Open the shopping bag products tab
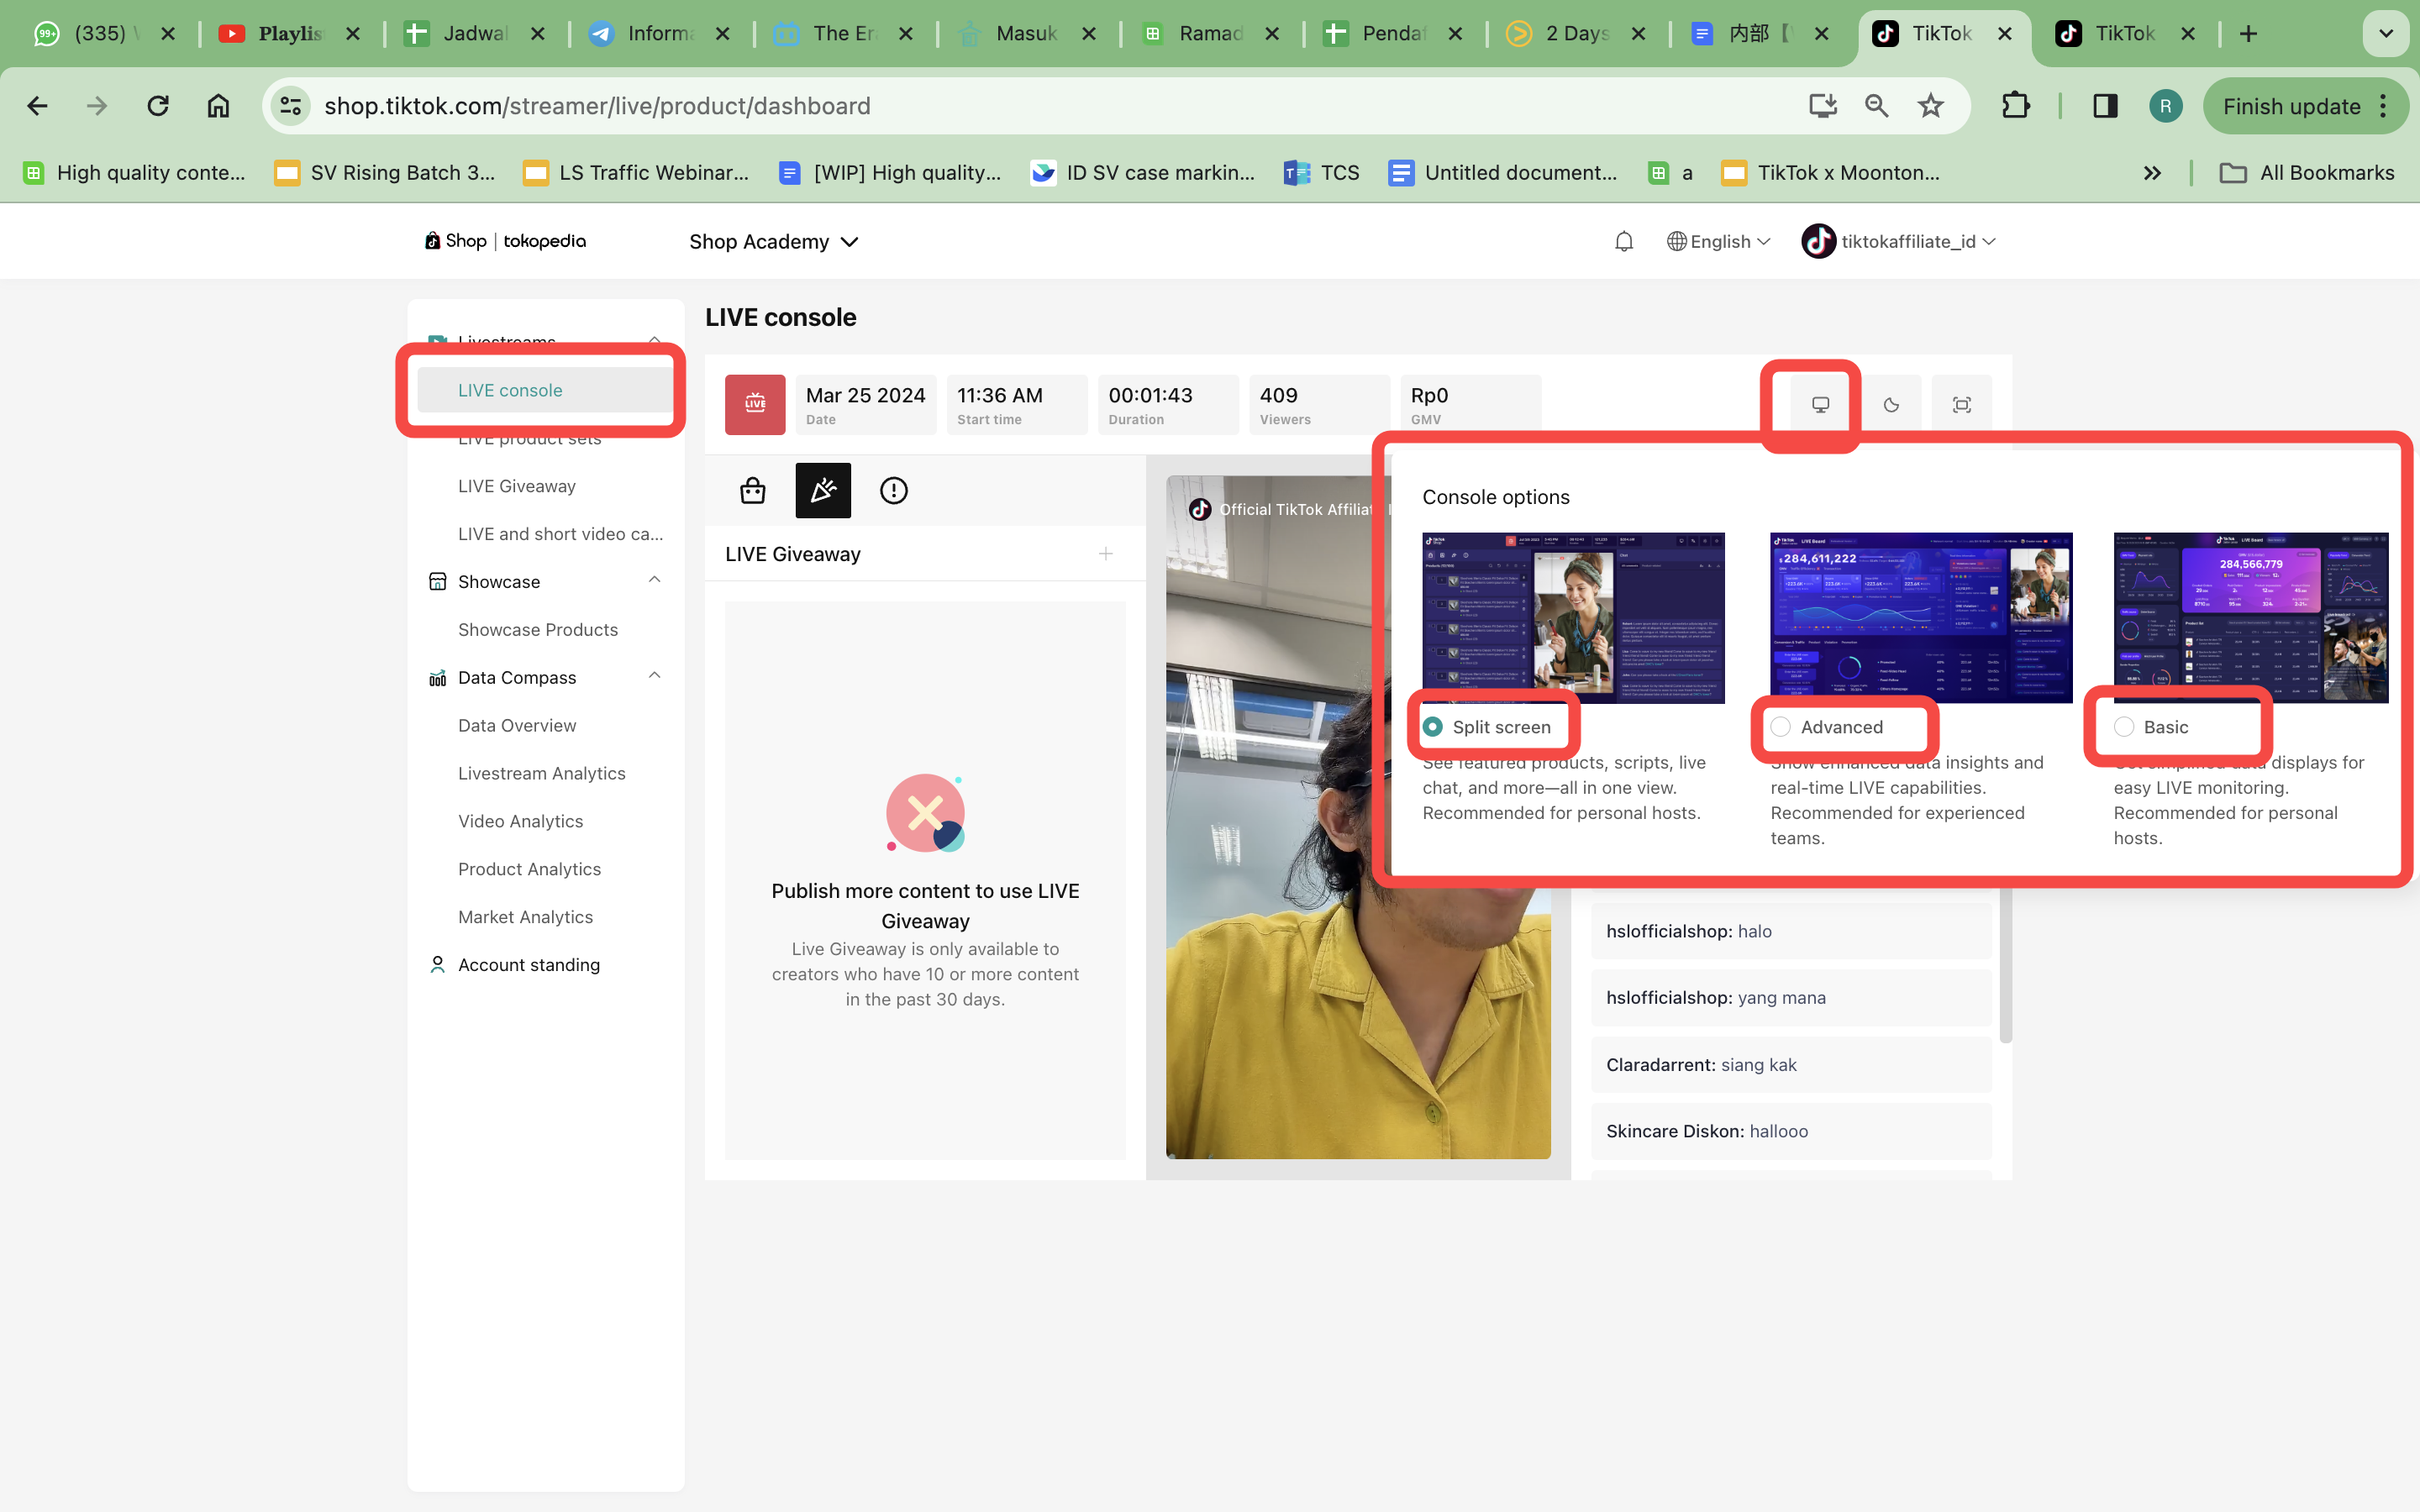The width and height of the screenshot is (2420, 1512). [x=753, y=490]
